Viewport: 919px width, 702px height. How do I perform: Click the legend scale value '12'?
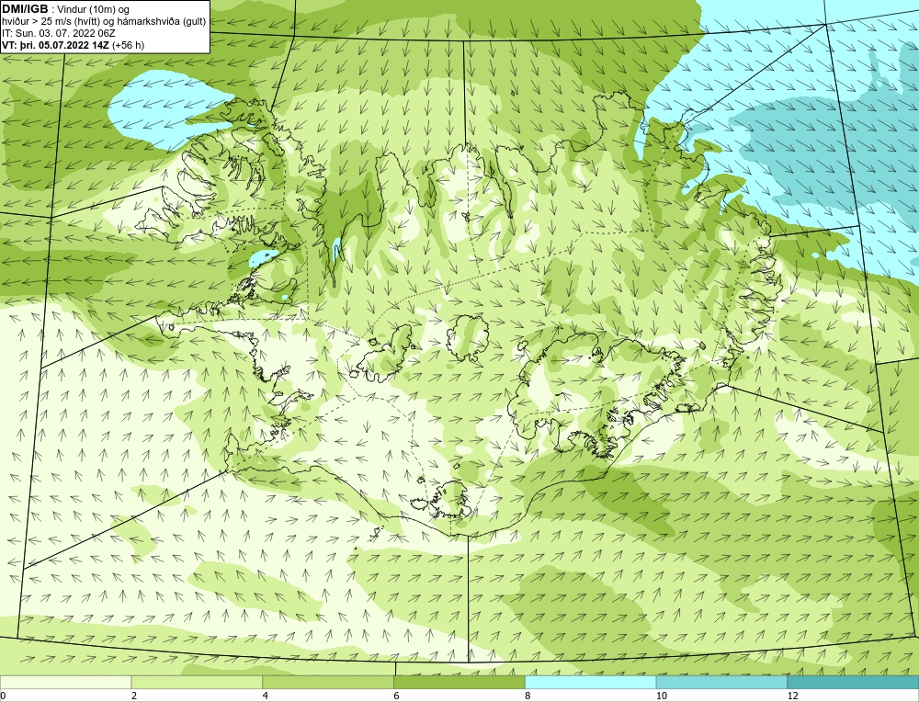point(793,696)
